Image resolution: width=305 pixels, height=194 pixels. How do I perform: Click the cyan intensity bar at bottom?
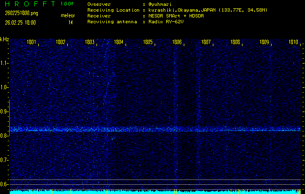(x=155, y=192)
